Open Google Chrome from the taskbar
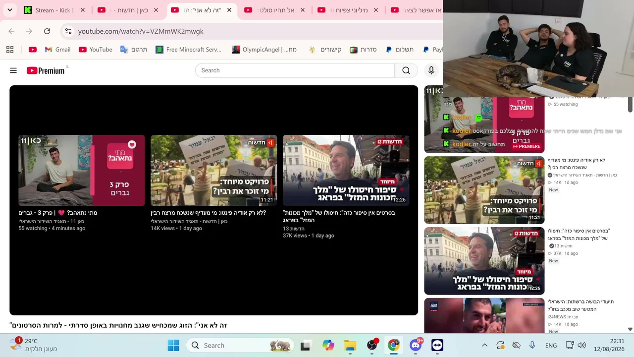 tap(394, 346)
